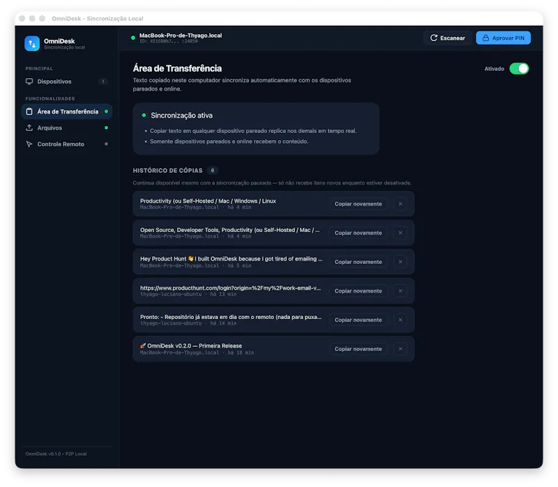Click the Arquivos upload icon

(x=29, y=127)
